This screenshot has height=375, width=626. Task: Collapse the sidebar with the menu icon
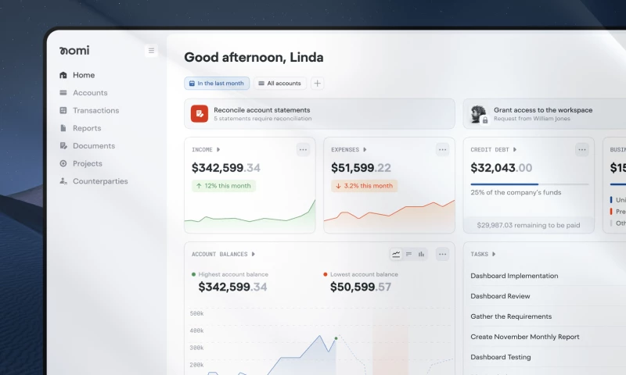point(151,51)
